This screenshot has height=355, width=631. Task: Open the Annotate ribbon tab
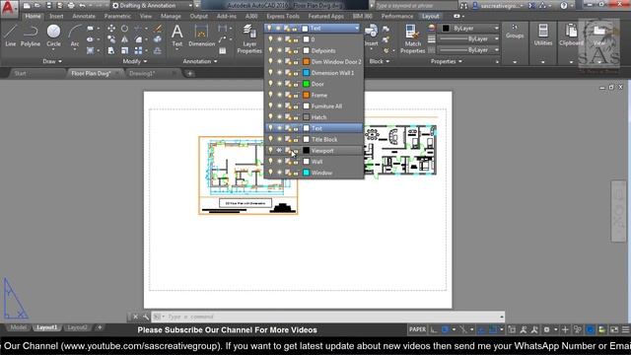[x=84, y=16]
